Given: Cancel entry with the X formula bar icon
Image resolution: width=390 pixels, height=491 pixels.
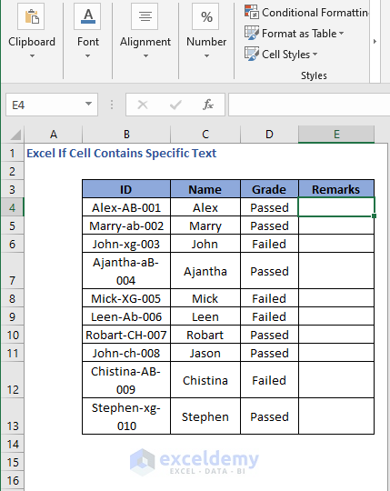Looking at the screenshot, I should coord(143,105).
